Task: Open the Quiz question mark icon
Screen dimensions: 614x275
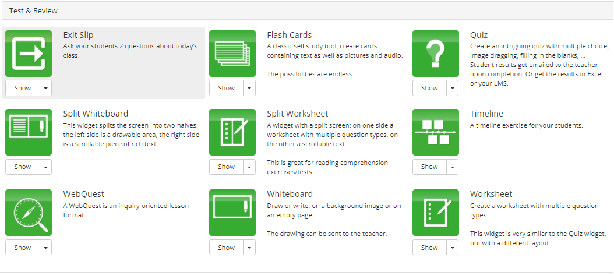Action: pos(435,54)
